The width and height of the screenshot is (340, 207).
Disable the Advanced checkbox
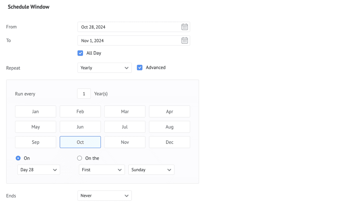coord(140,68)
